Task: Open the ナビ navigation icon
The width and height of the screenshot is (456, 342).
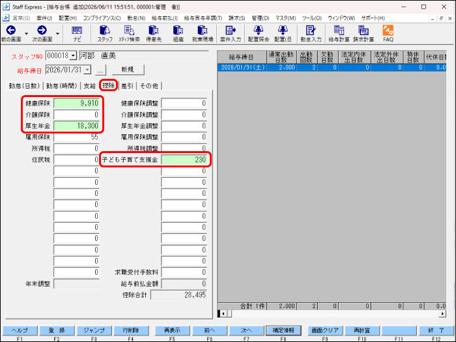Action: (77, 33)
